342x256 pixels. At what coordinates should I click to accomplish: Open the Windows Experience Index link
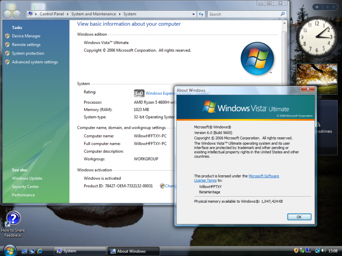pos(159,93)
